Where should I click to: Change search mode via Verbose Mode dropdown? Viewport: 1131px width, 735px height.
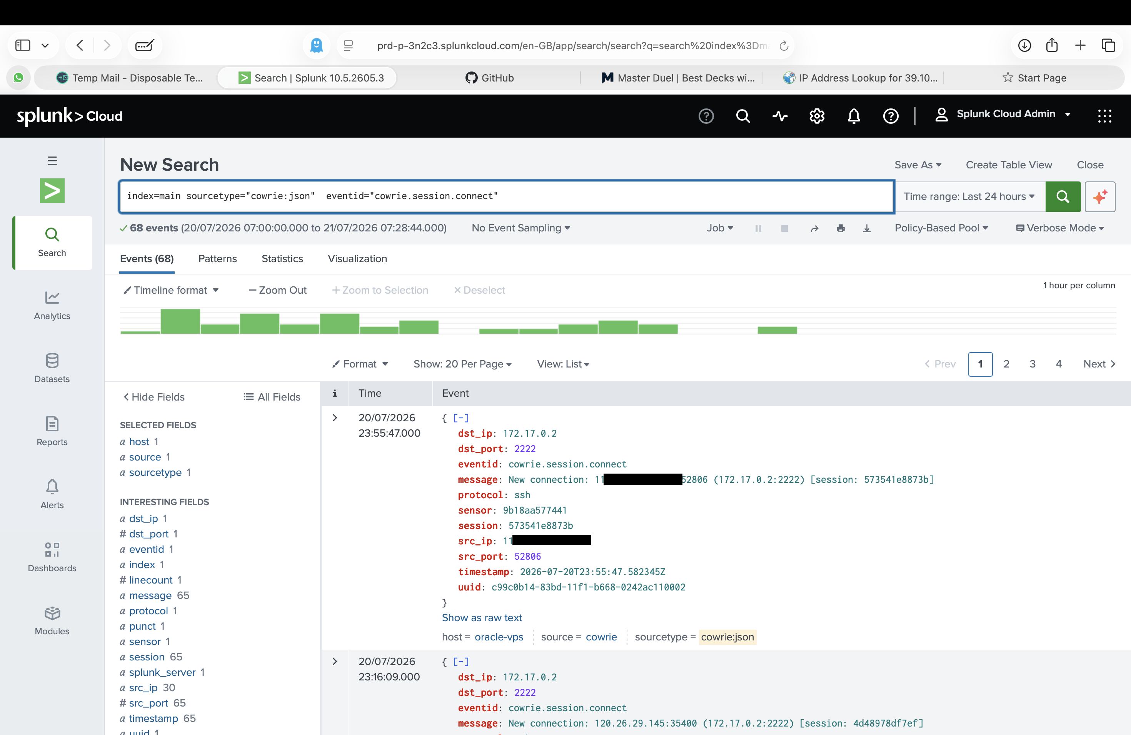point(1060,228)
